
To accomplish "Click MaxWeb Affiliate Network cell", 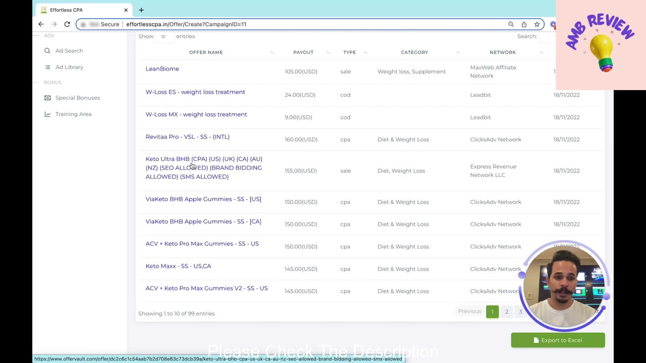I will 493,72.
